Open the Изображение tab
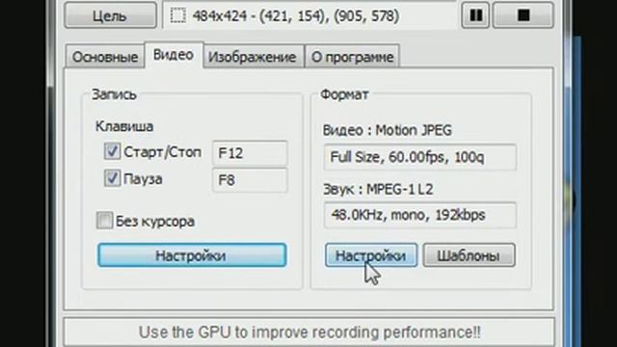The width and height of the screenshot is (617, 347). click(x=253, y=57)
